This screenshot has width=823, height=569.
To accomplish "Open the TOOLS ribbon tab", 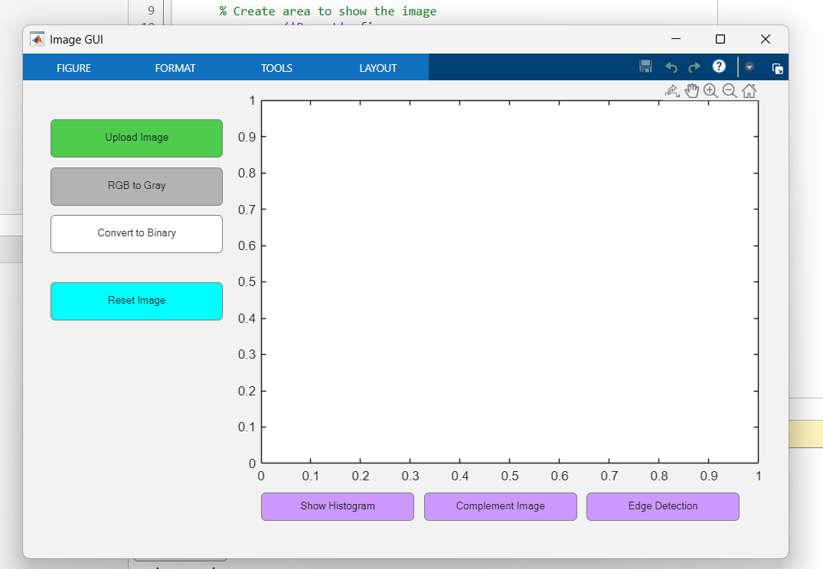I will point(276,67).
